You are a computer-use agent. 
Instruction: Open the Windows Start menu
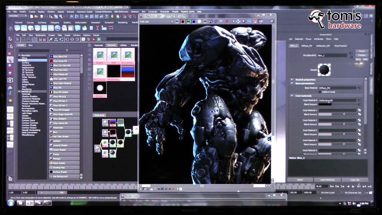tap(11, 203)
